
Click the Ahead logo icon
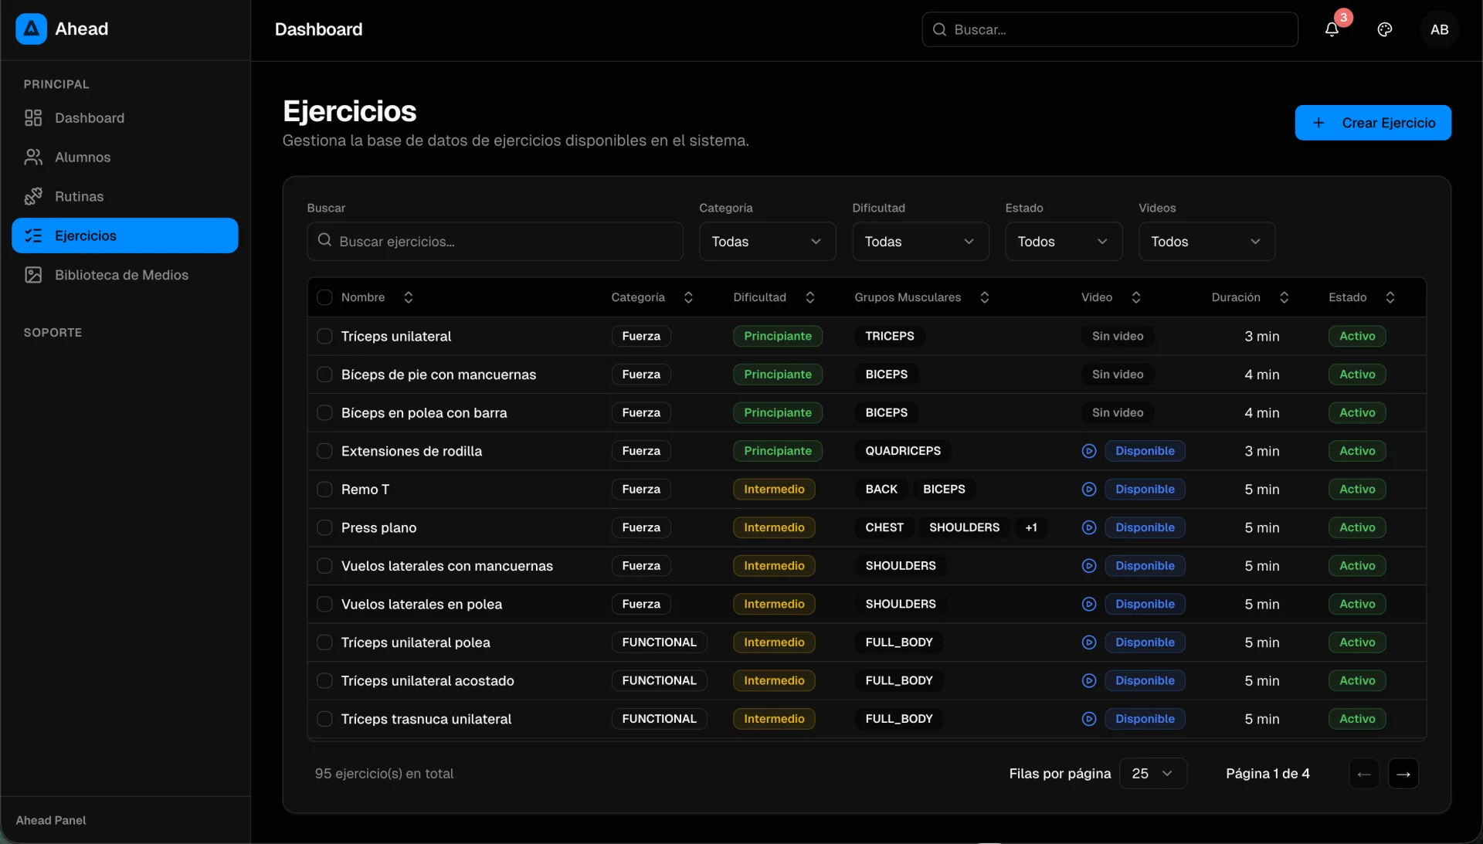(x=30, y=29)
